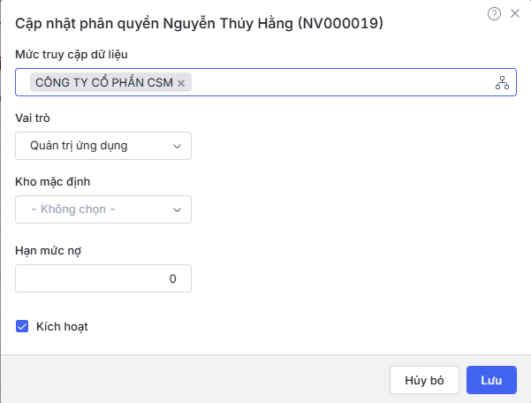The width and height of the screenshot is (531, 403).
Task: Select the CÔNG TY CỔ PHẦN CSM tag
Action: [x=103, y=83]
